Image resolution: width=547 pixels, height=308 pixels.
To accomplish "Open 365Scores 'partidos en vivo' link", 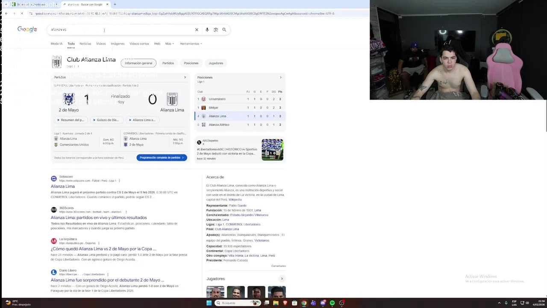I will pyautogui.click(x=99, y=218).
